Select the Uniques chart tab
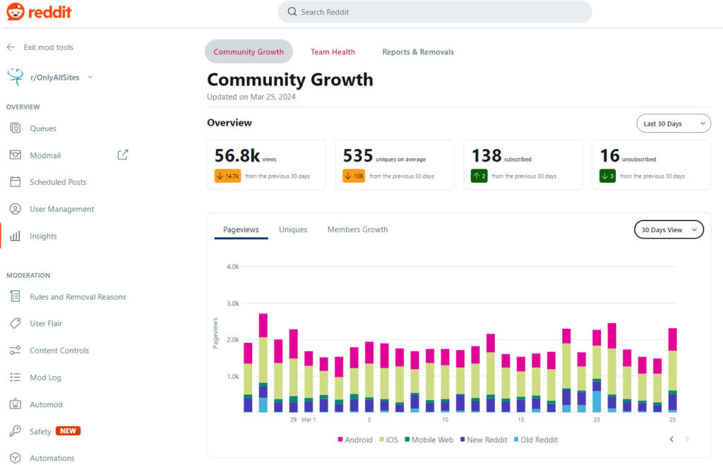 click(293, 229)
